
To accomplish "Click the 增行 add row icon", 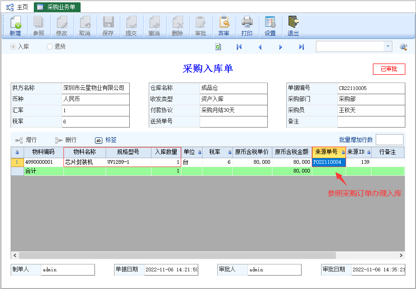I will [x=19, y=140].
